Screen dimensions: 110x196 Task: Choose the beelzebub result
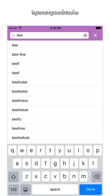tap(55, 138)
